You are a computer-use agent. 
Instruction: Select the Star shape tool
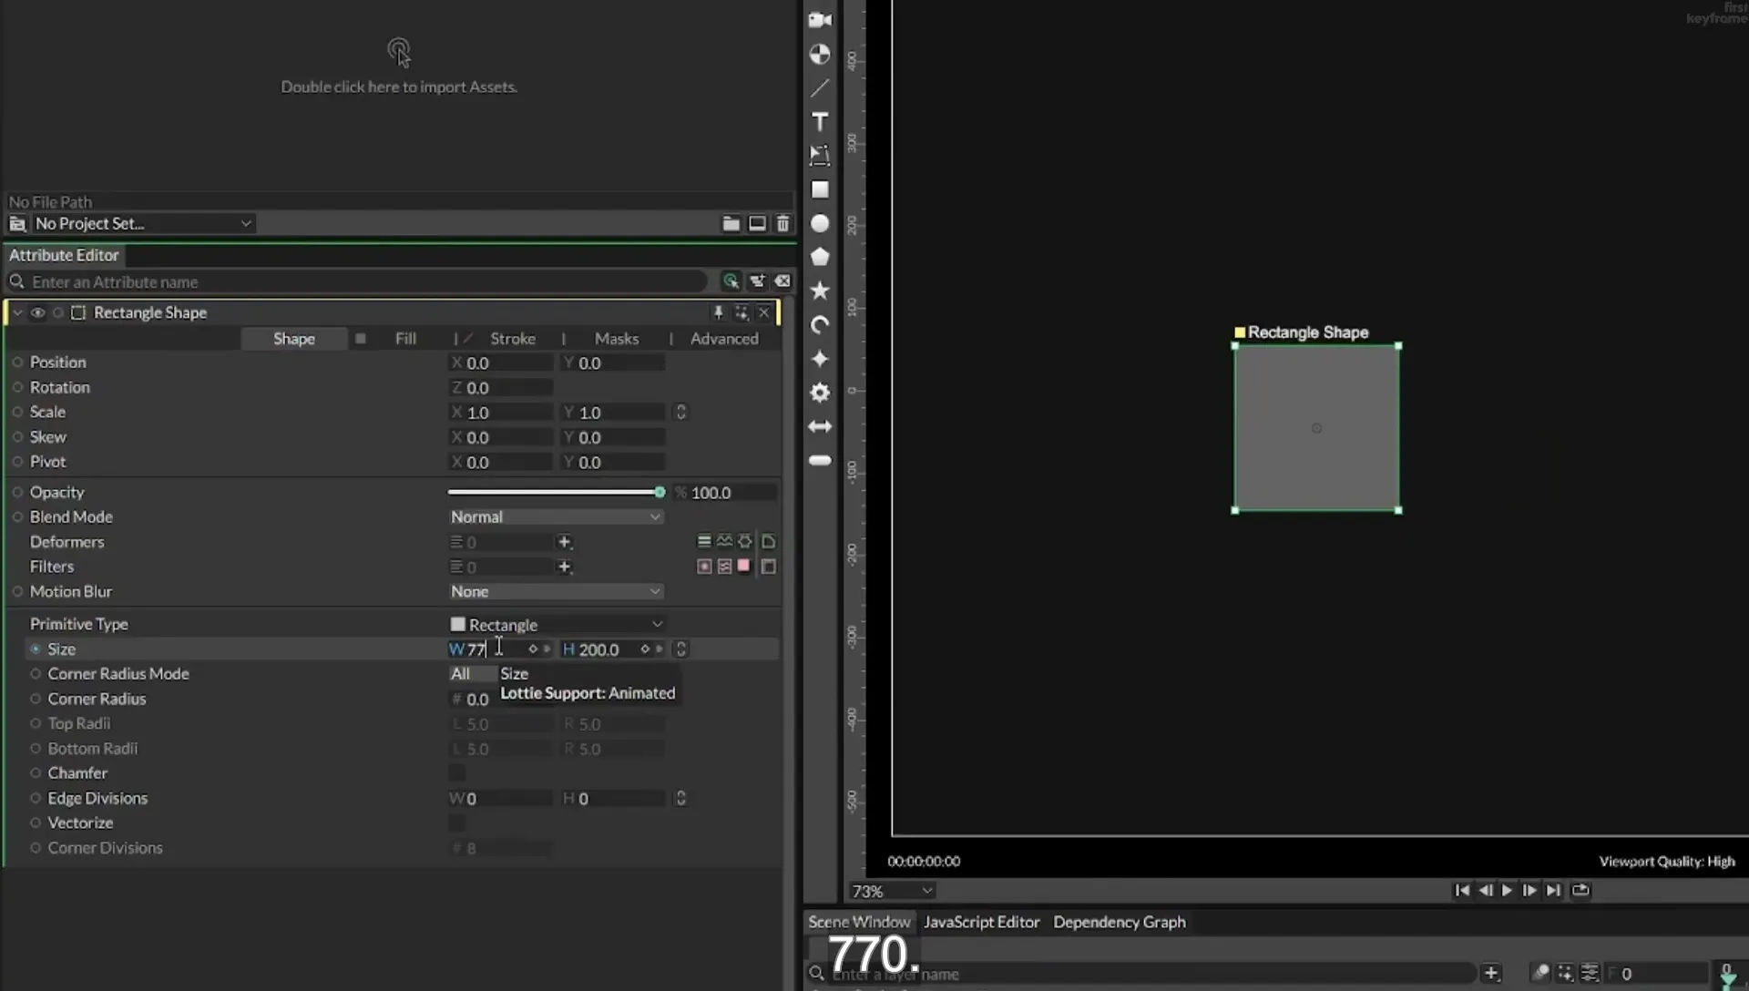click(x=820, y=291)
